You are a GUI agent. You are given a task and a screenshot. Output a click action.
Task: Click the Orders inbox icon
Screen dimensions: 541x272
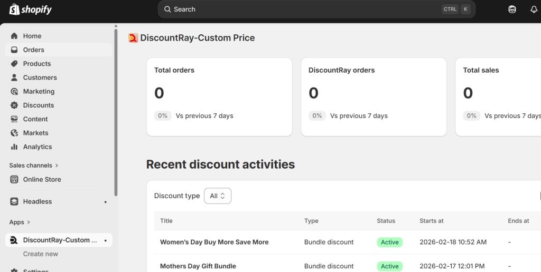14,50
